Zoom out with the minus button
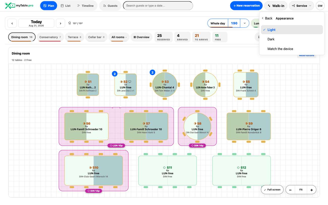The image size is (328, 205). point(290,190)
